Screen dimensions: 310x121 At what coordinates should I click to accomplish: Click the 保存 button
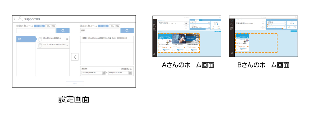(x=75, y=83)
